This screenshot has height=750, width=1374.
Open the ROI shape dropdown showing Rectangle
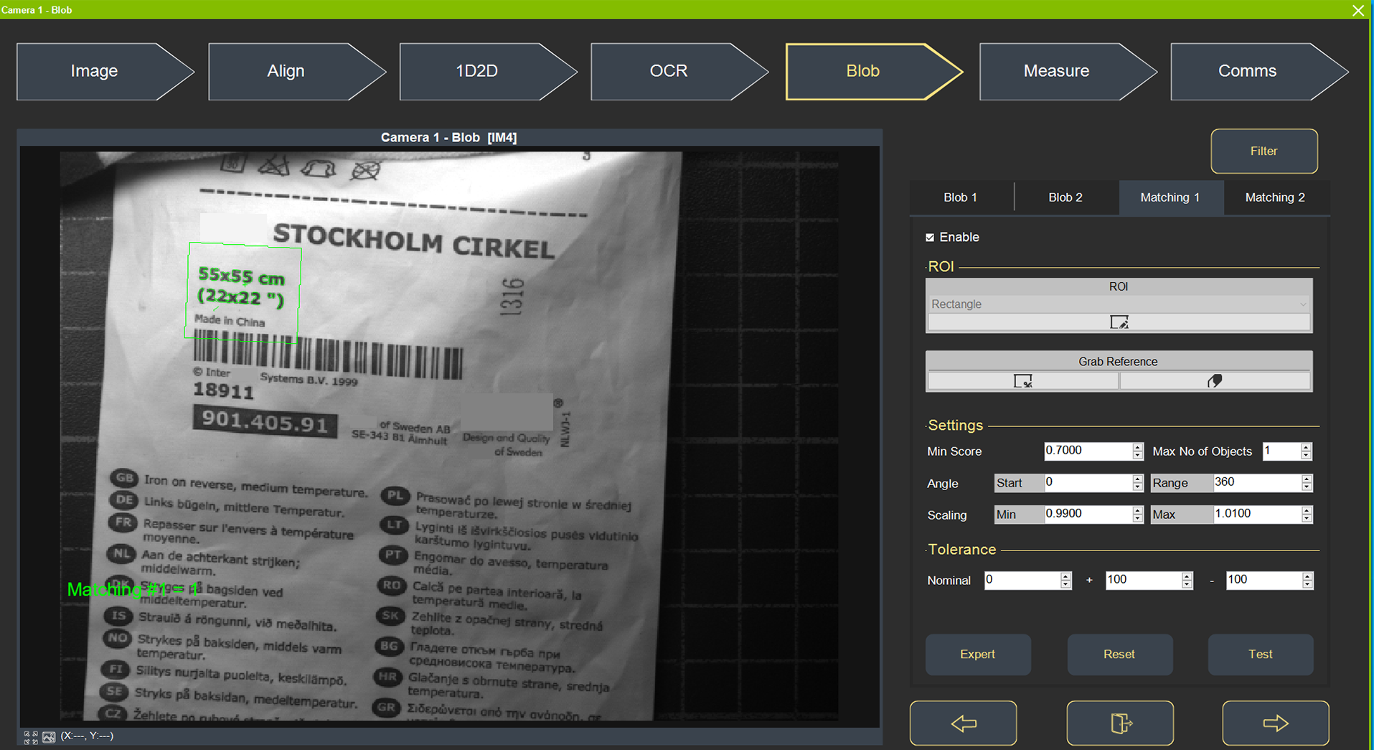[x=1119, y=304]
